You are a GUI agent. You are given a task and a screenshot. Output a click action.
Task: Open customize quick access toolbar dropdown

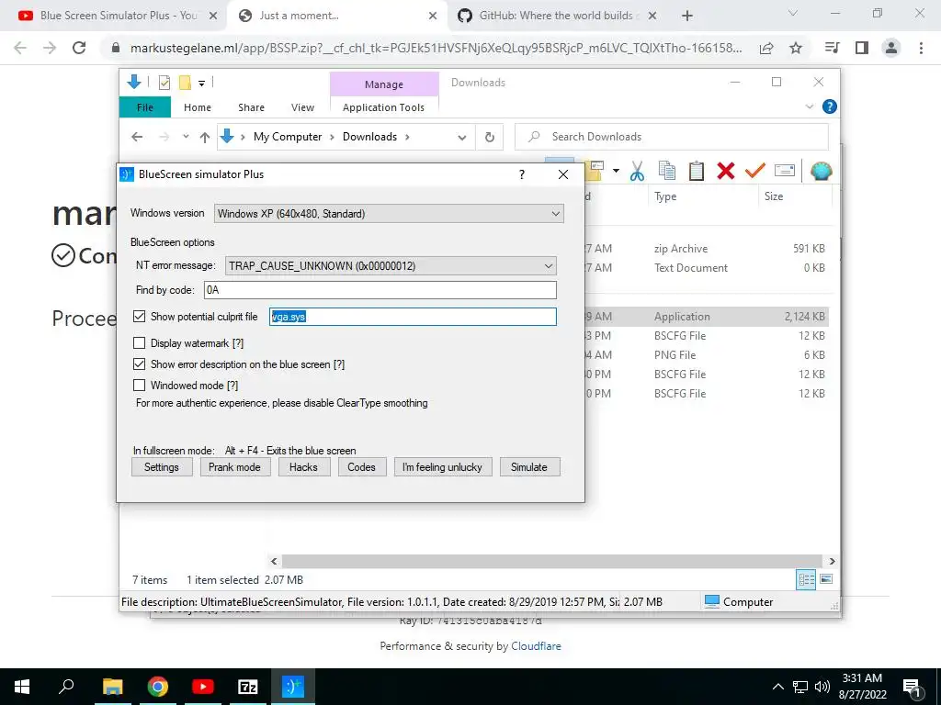click(x=201, y=84)
